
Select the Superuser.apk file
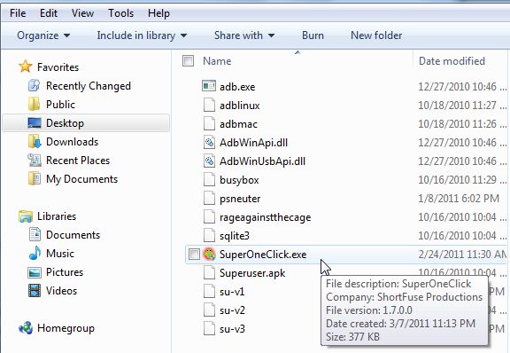pyautogui.click(x=252, y=273)
